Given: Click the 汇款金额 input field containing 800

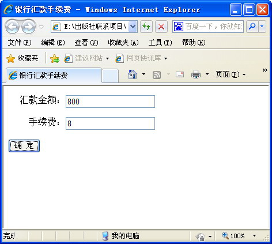Looking at the screenshot, I should point(110,102).
